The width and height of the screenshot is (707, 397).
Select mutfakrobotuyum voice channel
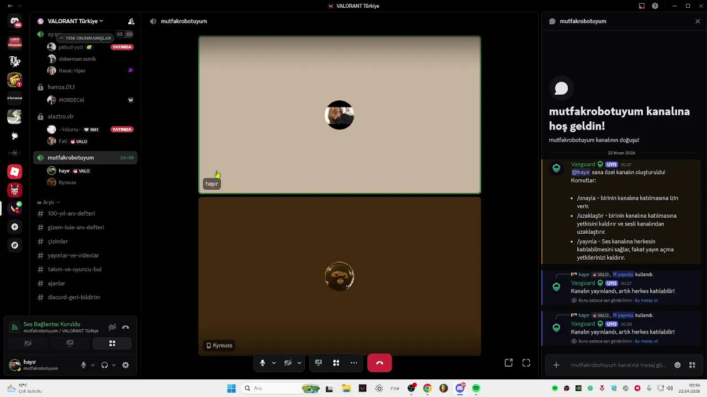[85, 158]
